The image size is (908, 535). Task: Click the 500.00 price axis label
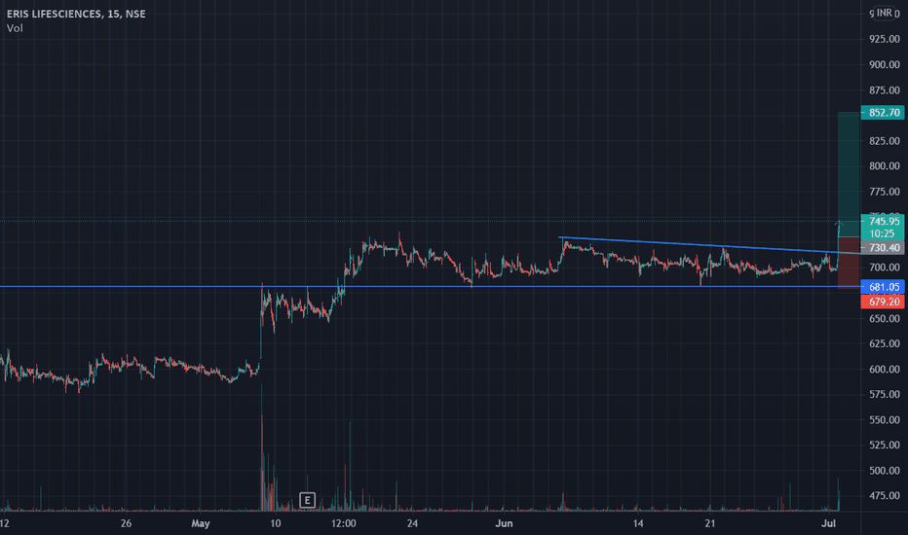coord(885,470)
